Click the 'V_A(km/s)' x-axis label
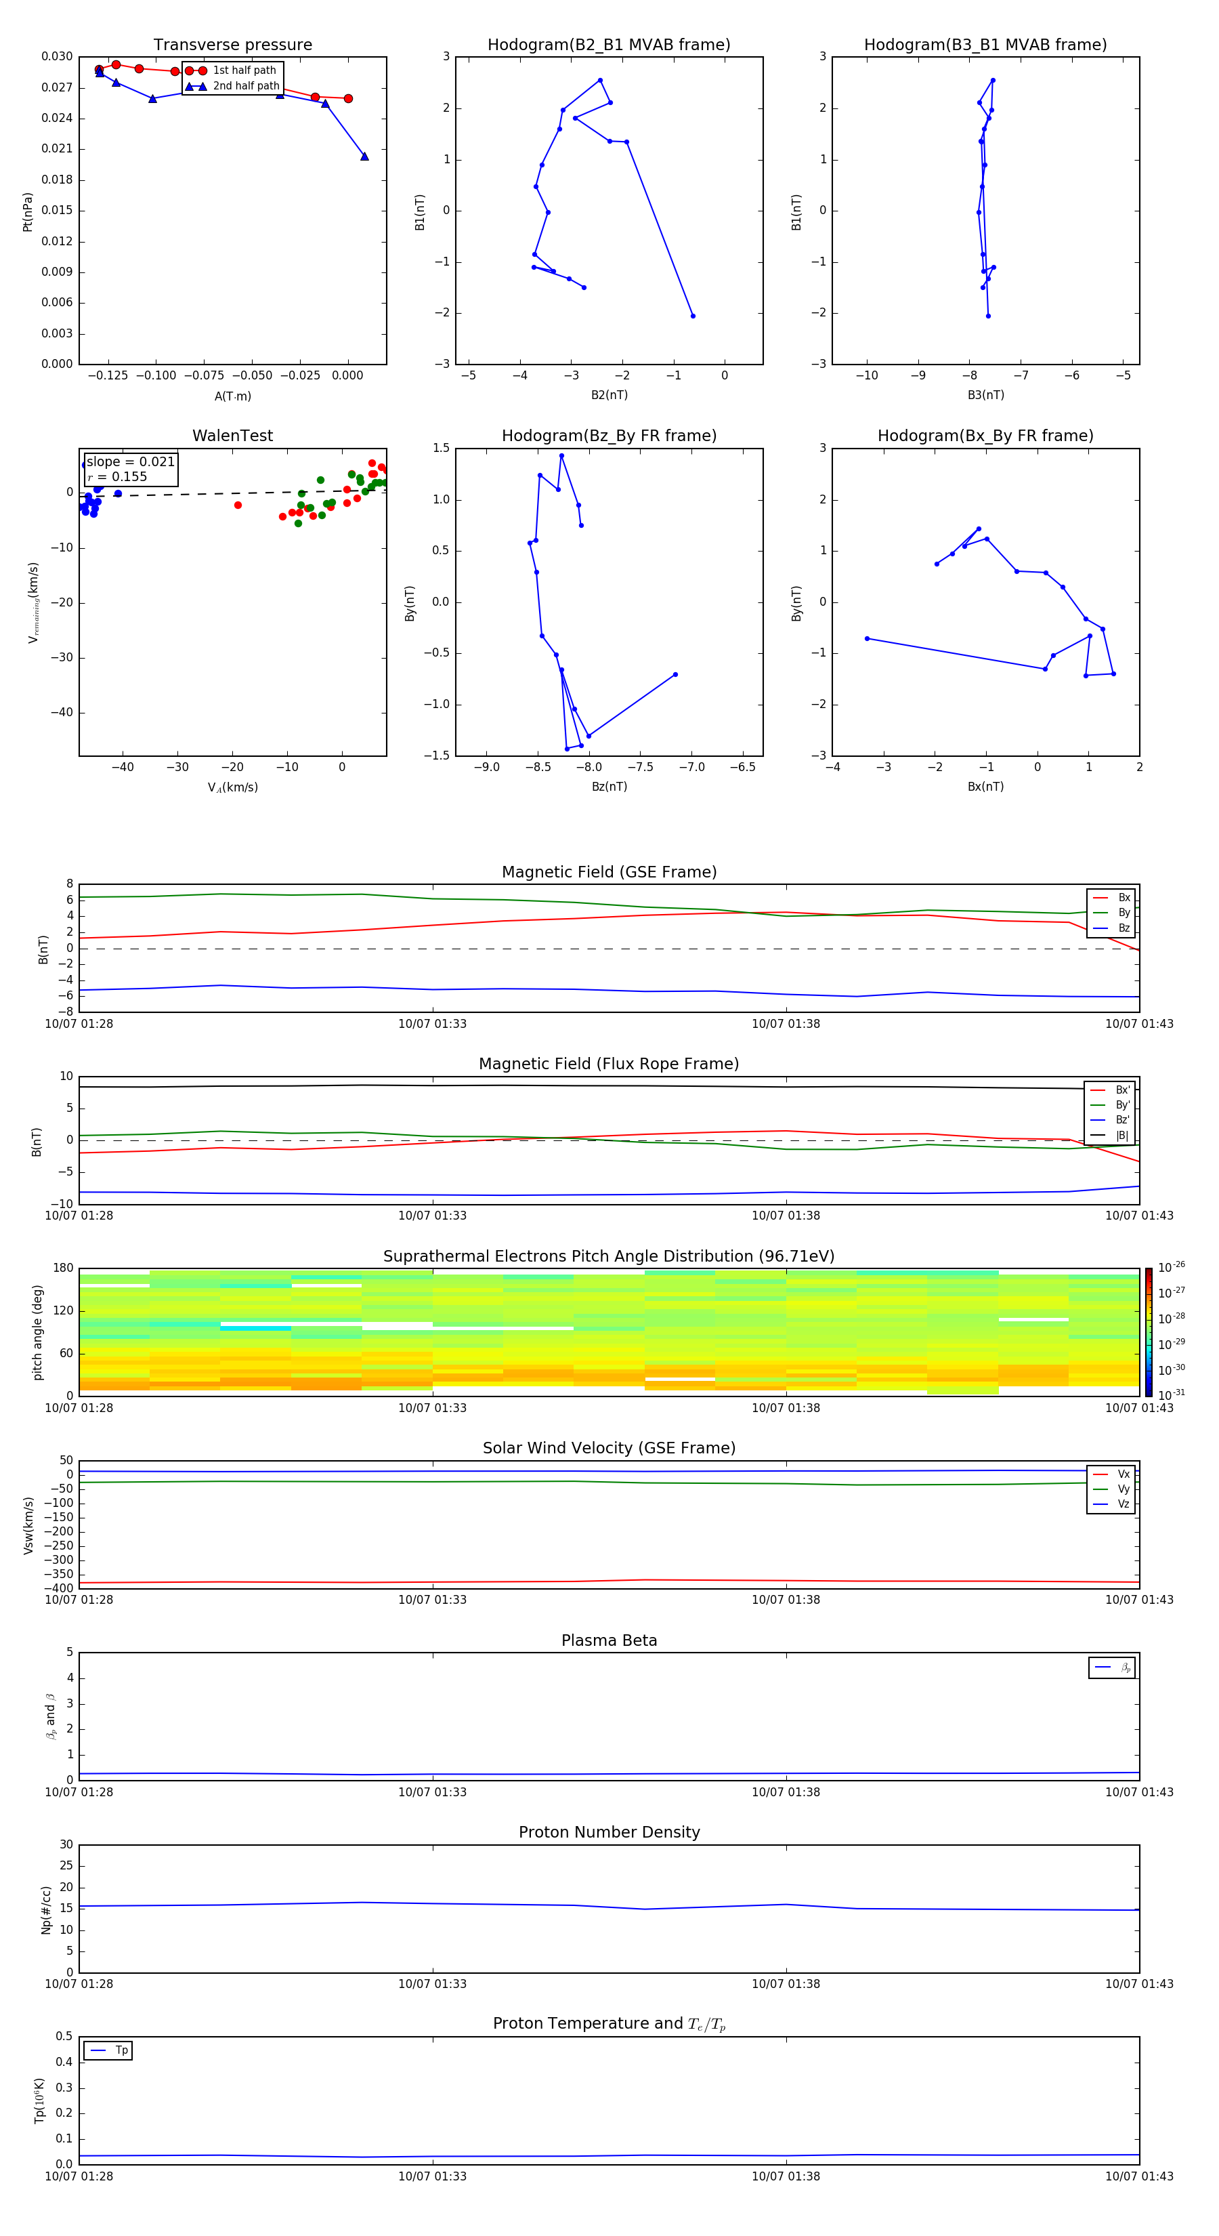The width and height of the screenshot is (1219, 2236). pyautogui.click(x=232, y=787)
